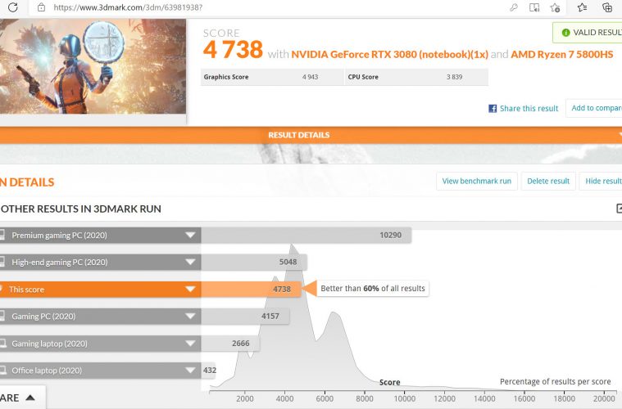Click the Better than 60% of all results tooltip

373,288
